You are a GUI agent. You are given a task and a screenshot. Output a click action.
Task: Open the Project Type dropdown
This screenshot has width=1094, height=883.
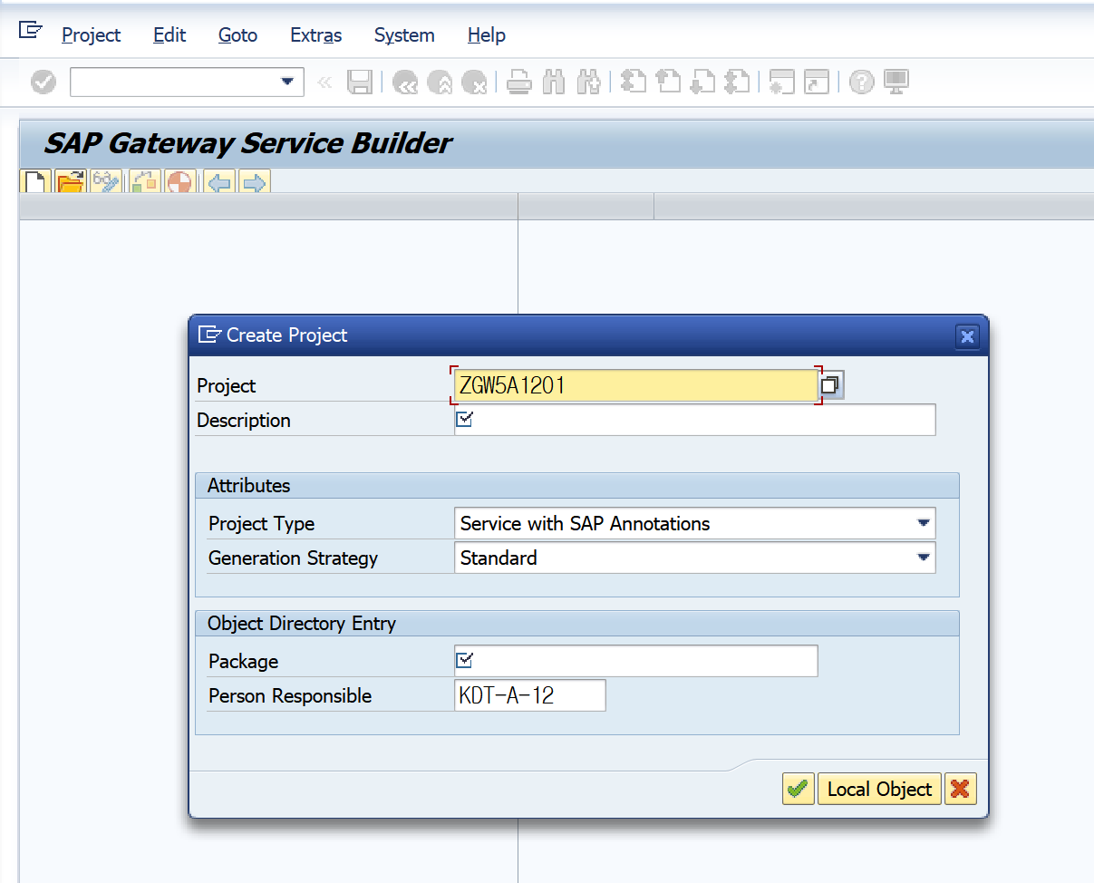pyautogui.click(x=923, y=523)
